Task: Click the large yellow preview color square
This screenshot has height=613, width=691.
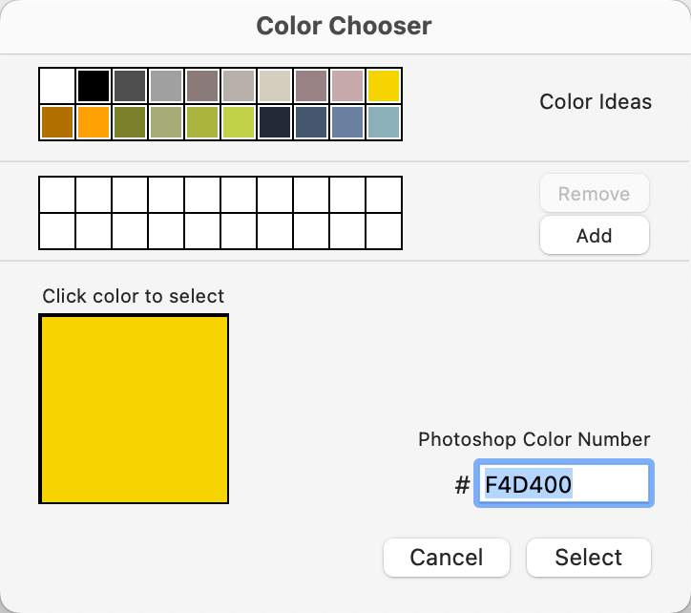Action: click(x=134, y=409)
